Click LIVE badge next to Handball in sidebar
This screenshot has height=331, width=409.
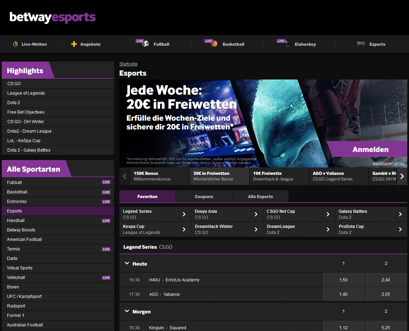point(106,221)
